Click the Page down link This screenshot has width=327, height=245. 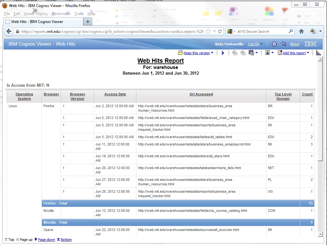(x=46, y=240)
